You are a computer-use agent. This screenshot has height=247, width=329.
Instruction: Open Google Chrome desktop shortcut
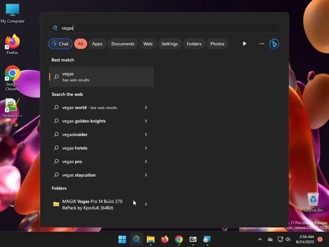[13, 78]
